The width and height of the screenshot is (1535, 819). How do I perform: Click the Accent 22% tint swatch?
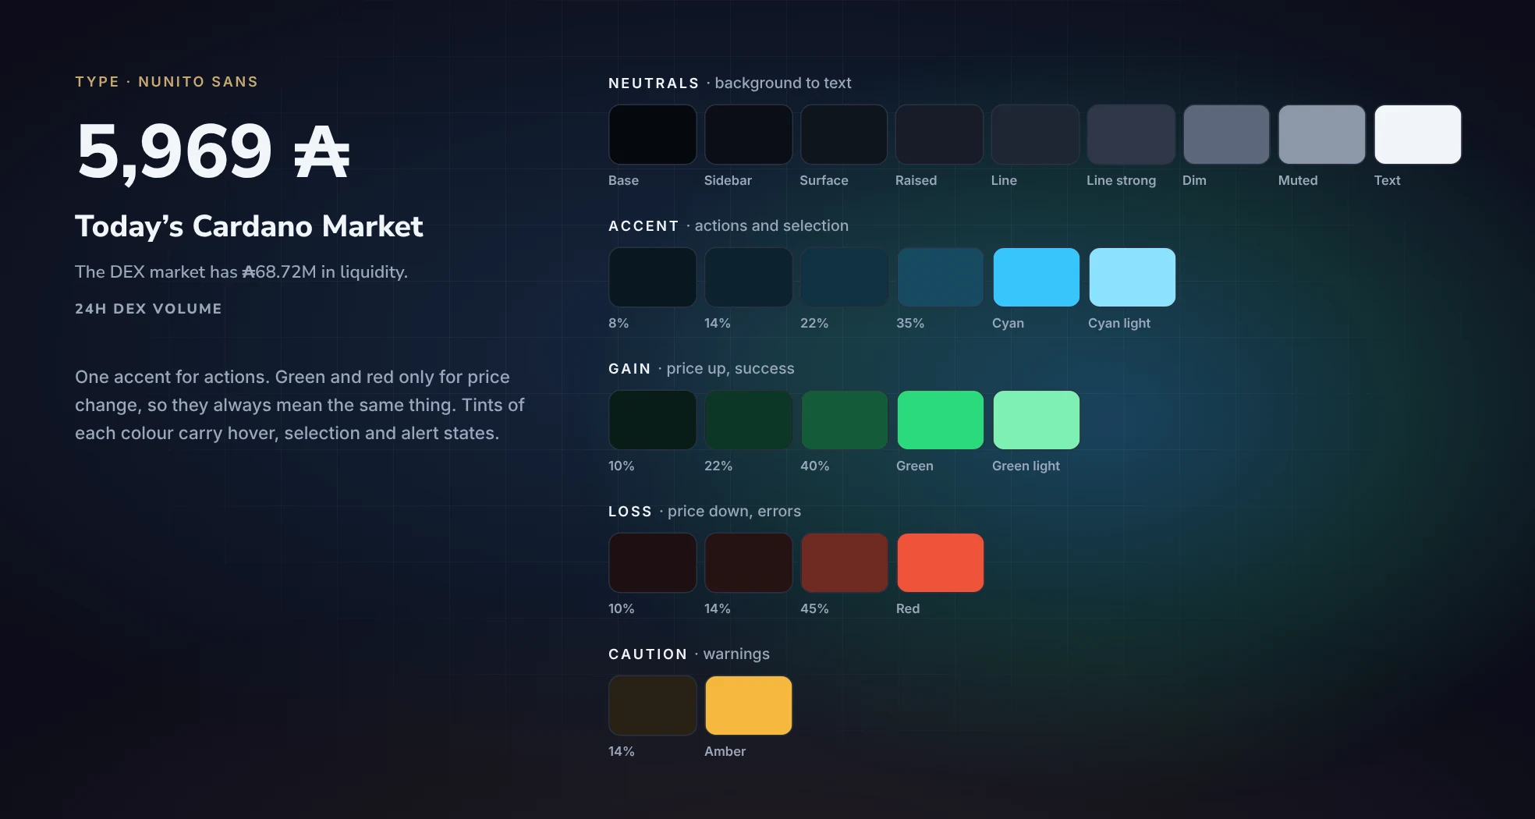tap(844, 277)
